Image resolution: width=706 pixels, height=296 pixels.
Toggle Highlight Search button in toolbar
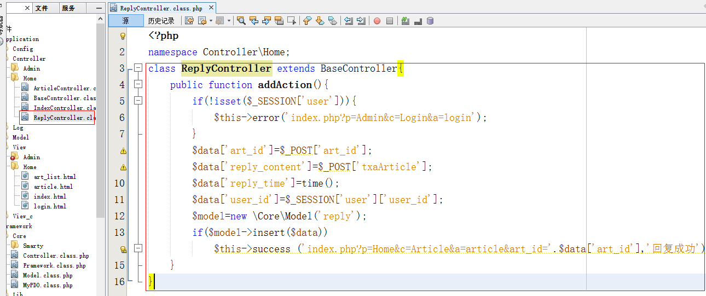pos(279,21)
